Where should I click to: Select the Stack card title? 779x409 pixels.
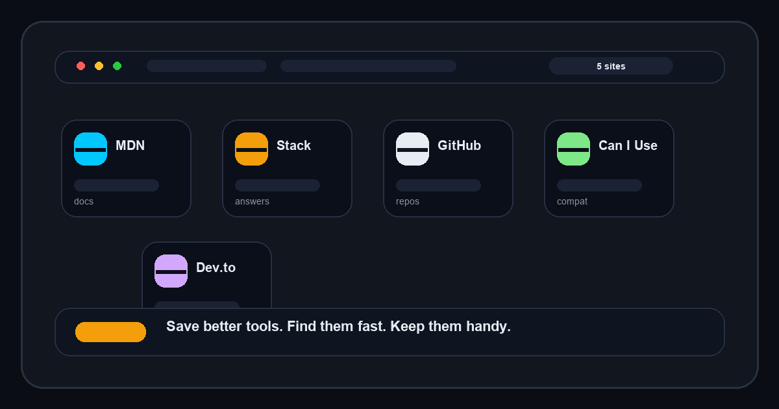(x=293, y=145)
